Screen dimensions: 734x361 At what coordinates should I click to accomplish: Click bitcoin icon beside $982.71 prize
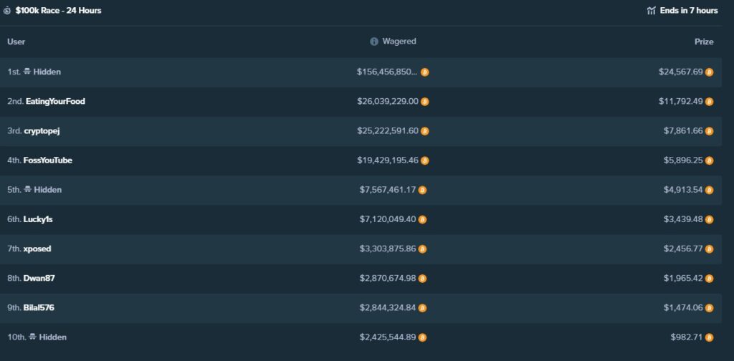coord(709,337)
